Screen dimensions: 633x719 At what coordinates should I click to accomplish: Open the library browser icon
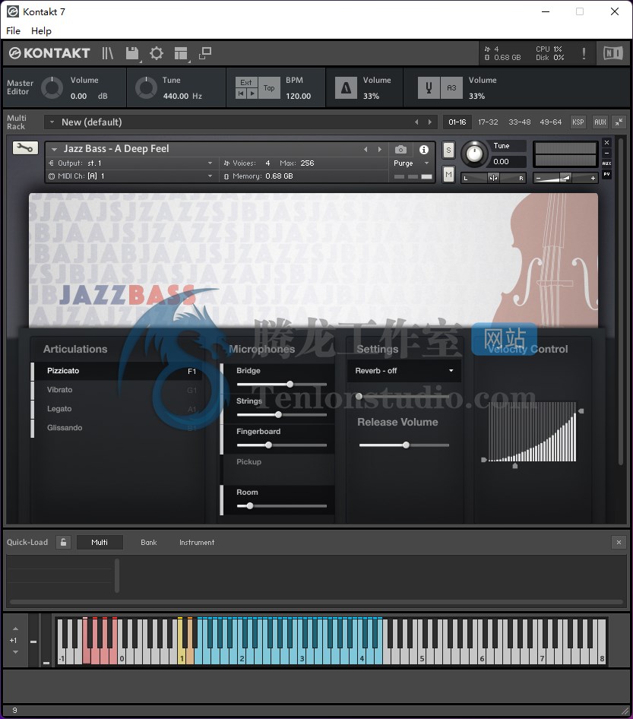click(108, 53)
